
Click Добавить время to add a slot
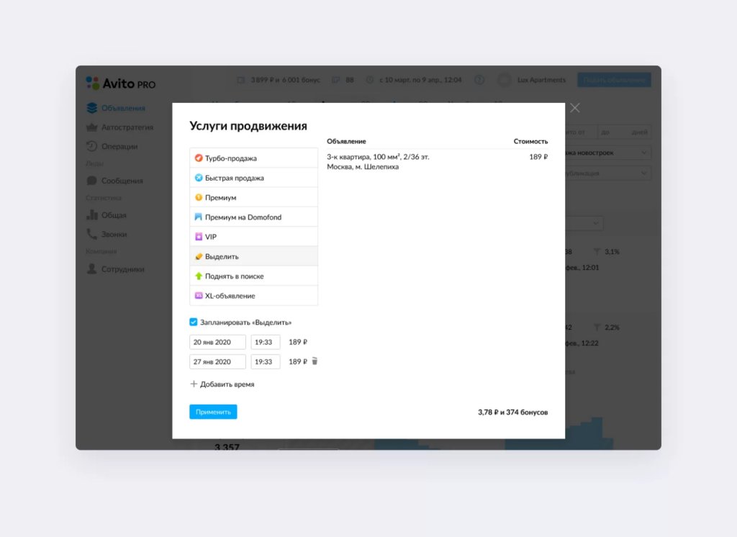(222, 384)
